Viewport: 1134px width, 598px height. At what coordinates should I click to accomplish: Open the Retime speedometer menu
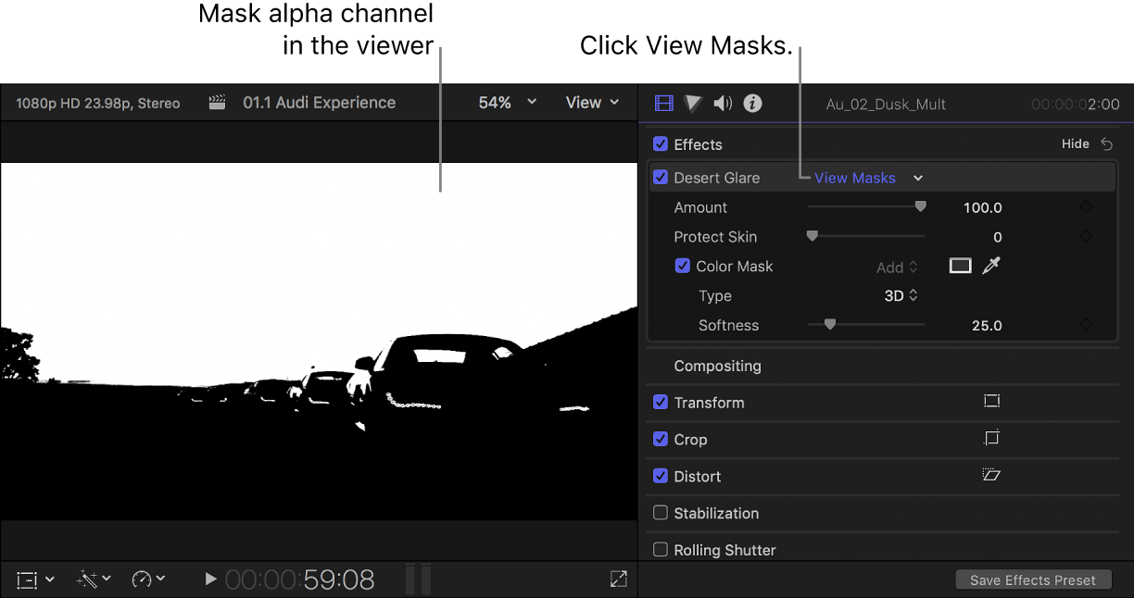(x=148, y=579)
